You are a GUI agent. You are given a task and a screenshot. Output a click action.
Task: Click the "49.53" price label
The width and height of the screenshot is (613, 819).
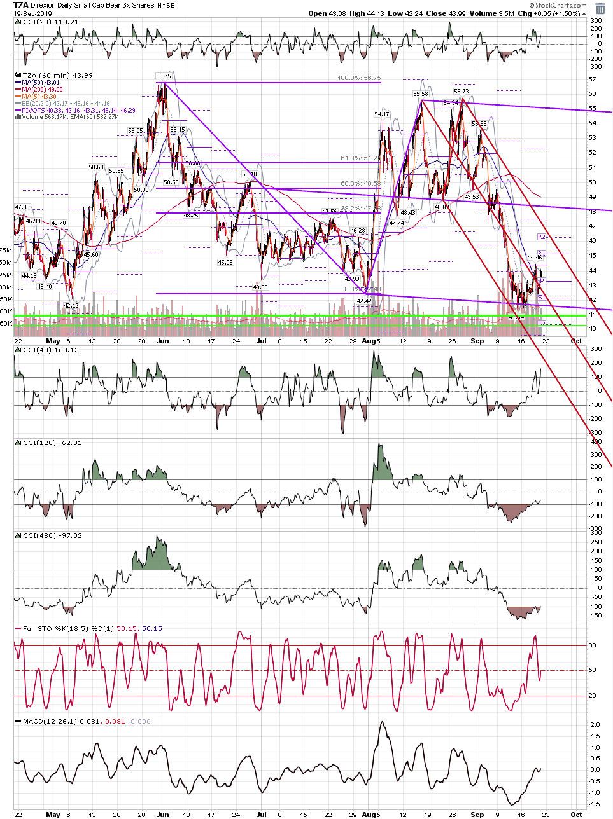tap(472, 197)
